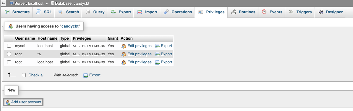The width and height of the screenshot is (353, 111).
Task: Click the Database candycbt breadcrumb icon
Action: 53,3
